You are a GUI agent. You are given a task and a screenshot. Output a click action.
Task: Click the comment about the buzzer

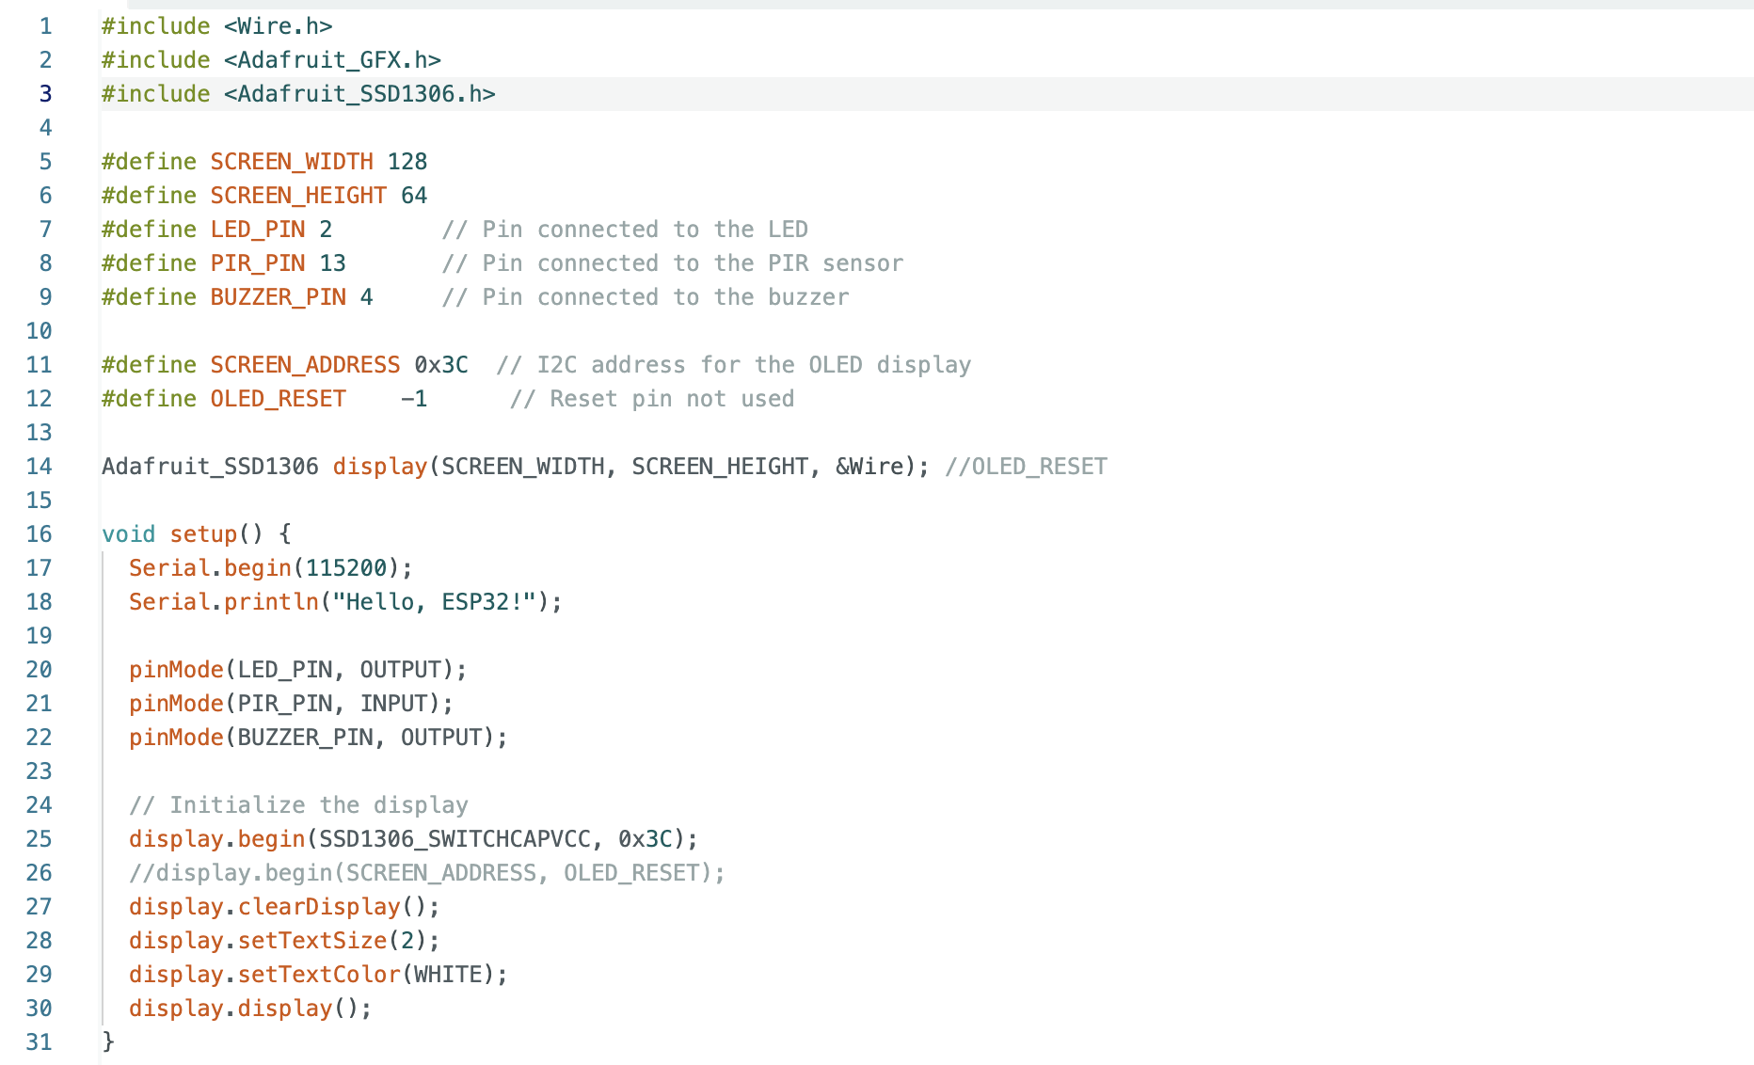[646, 297]
